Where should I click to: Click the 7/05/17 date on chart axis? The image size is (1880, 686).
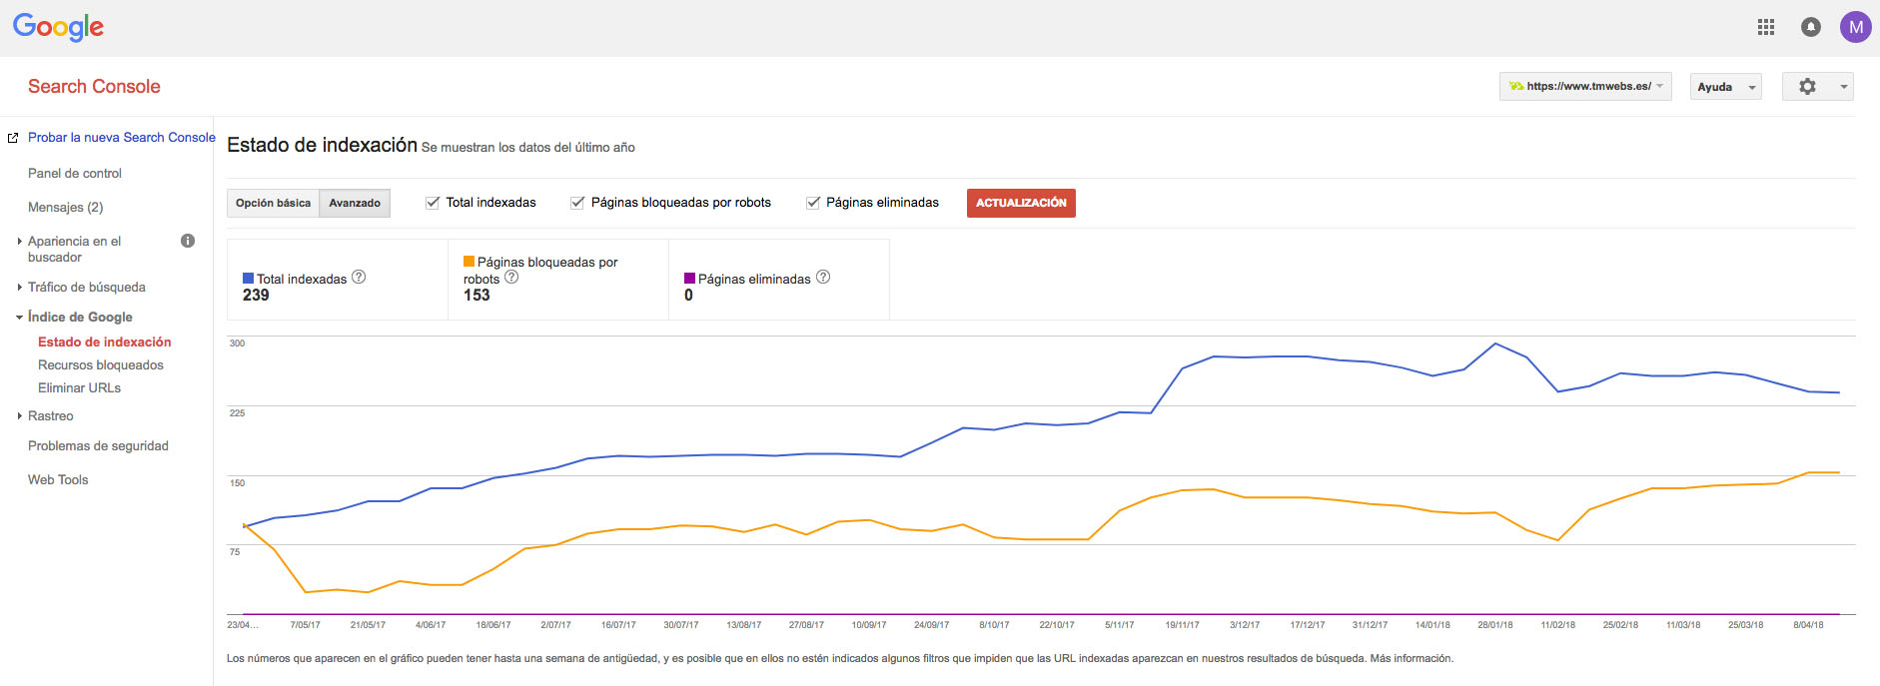pyautogui.click(x=306, y=625)
